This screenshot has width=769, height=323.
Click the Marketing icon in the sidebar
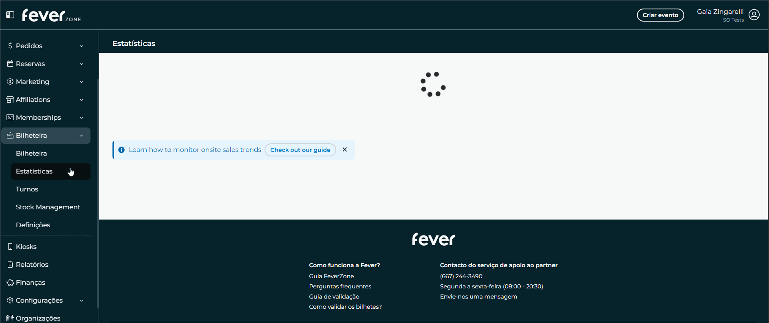(x=10, y=81)
